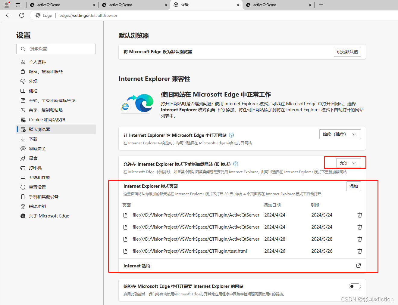Open 家庭安全 settings section
The width and height of the screenshot is (398, 305).
tap(56, 149)
